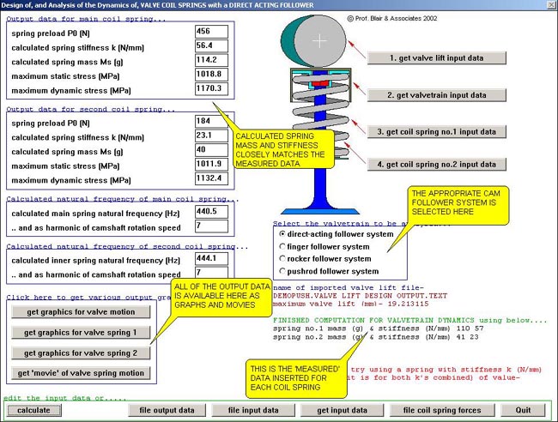Click main spring static stress field 1018.8
Viewport: 558px width, 422px height.
pyautogui.click(x=211, y=75)
